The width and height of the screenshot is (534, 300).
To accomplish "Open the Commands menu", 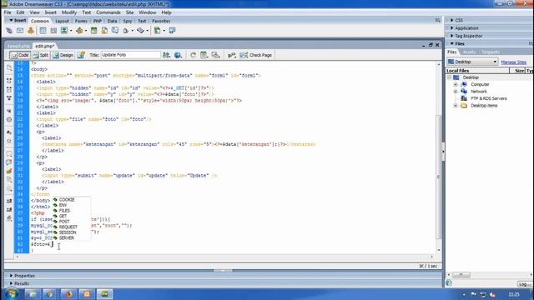I will (x=108, y=12).
